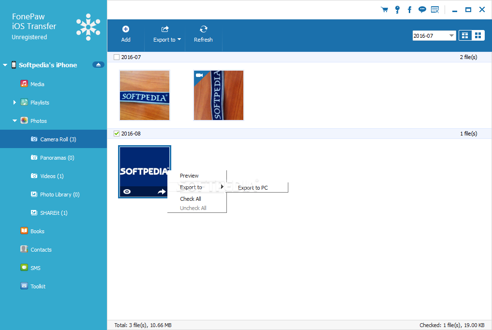Choose Export to PC submenu item
The height and width of the screenshot is (330, 492).
coord(253,188)
